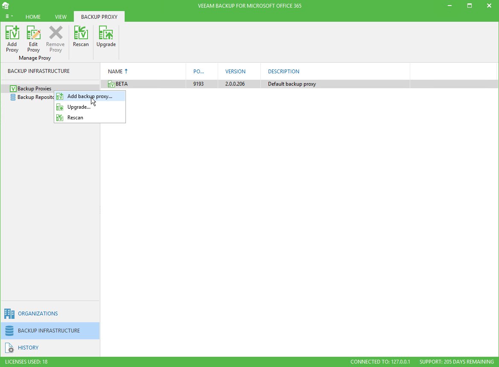Click the Remove Proxy ribbon icon
499x367 pixels.
[x=55, y=33]
